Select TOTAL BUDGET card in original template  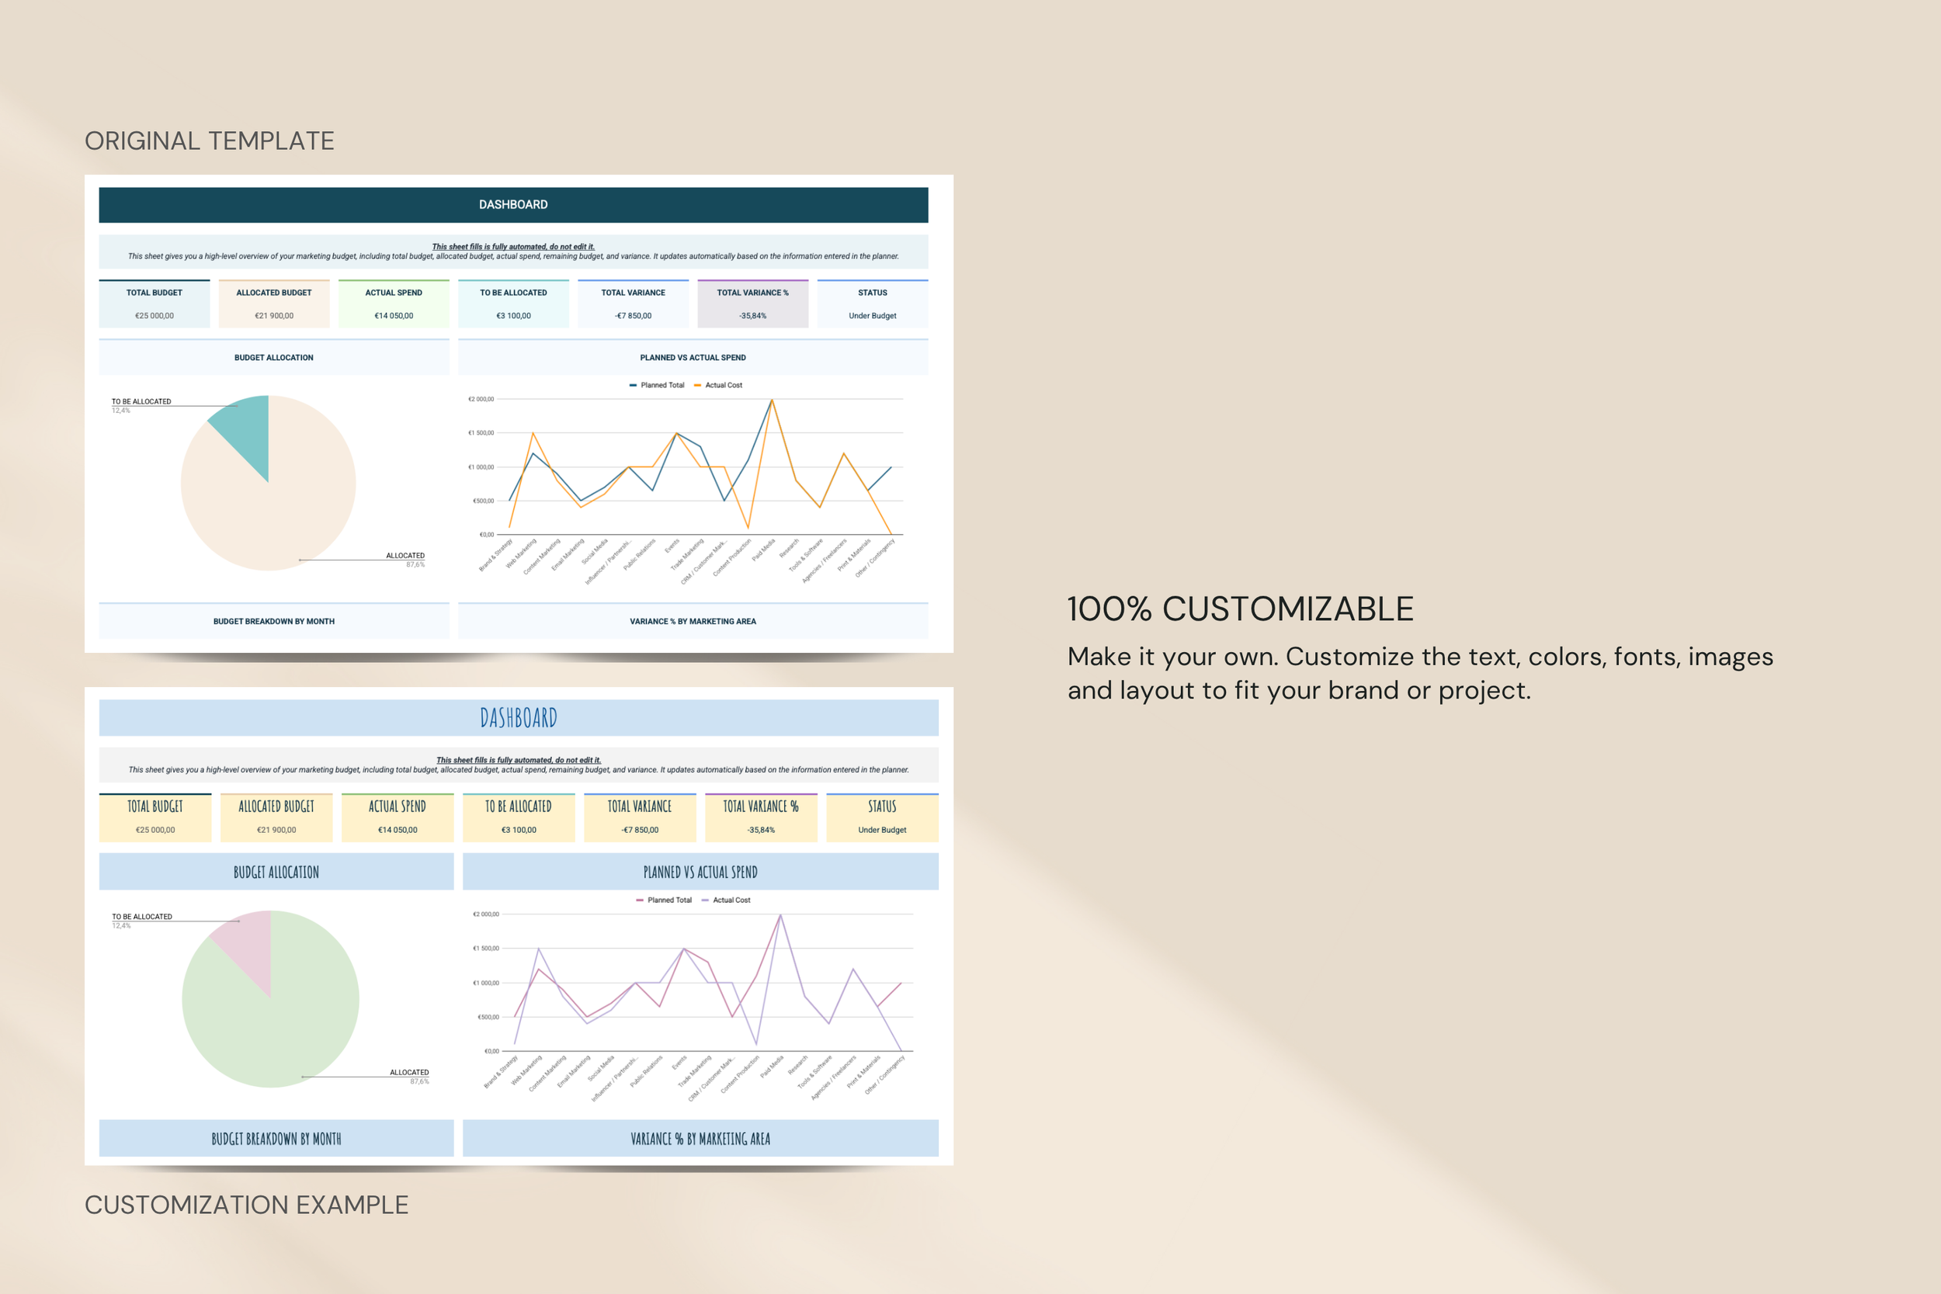pyautogui.click(x=155, y=304)
